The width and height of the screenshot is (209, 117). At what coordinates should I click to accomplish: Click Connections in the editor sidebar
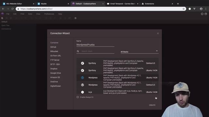pyautogui.click(x=6, y=29)
